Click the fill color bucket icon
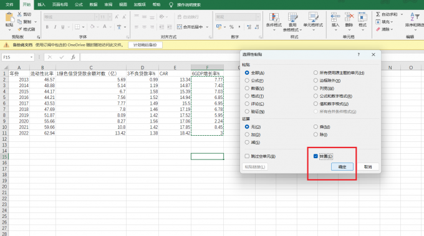 pos(92,27)
